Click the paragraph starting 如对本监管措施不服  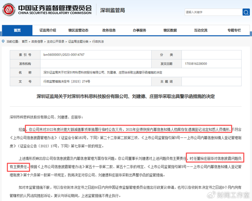[x=126, y=192]
